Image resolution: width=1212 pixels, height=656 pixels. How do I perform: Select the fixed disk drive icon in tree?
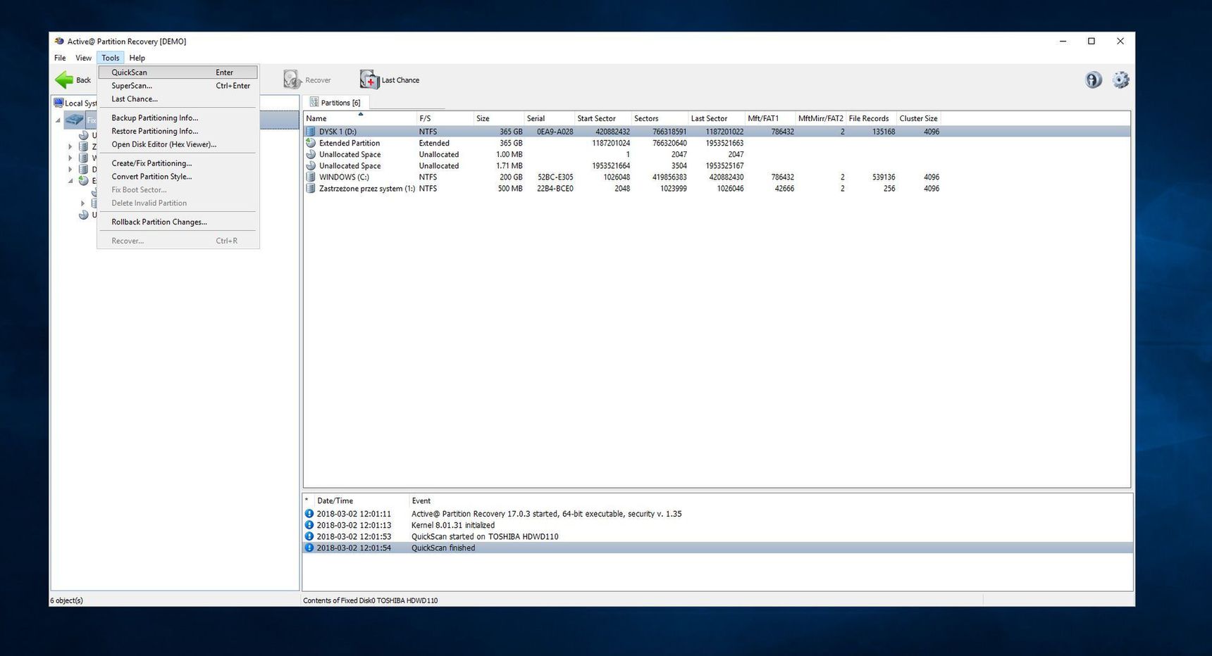tap(75, 120)
